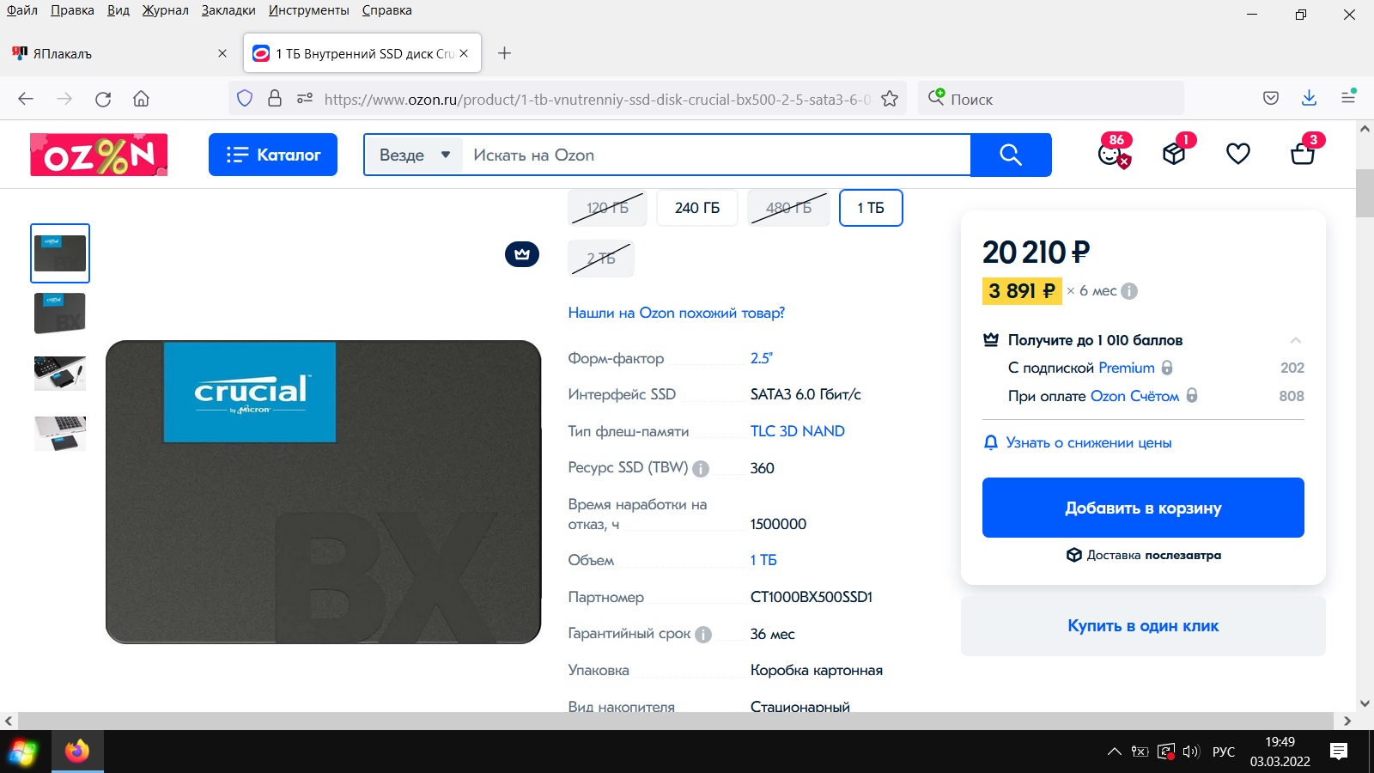Show installment payment info icon
The width and height of the screenshot is (1374, 773).
[x=1129, y=291]
